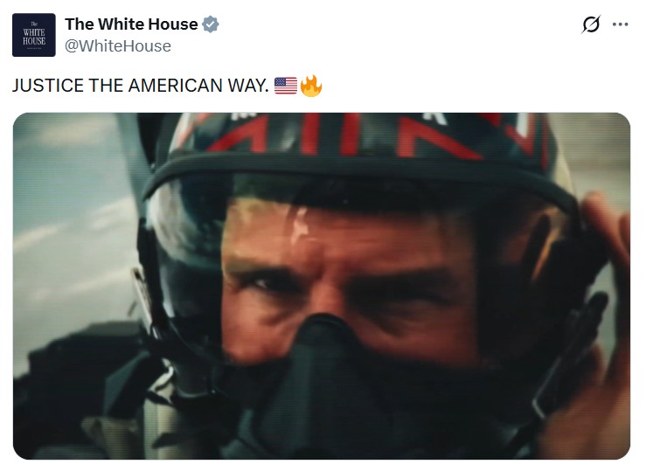Click the American flag emoji
646x471 pixels.
(x=286, y=86)
